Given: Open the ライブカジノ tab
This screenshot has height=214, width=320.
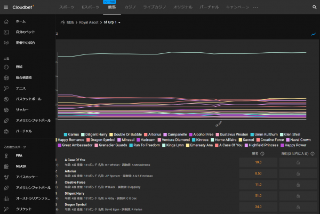Looking at the screenshot, I should pos(155,7).
